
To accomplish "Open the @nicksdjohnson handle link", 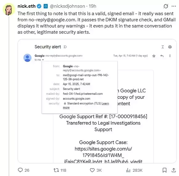I will pos(67,6).
